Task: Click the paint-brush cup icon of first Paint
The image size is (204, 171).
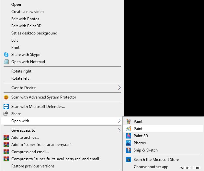Action: (129, 122)
